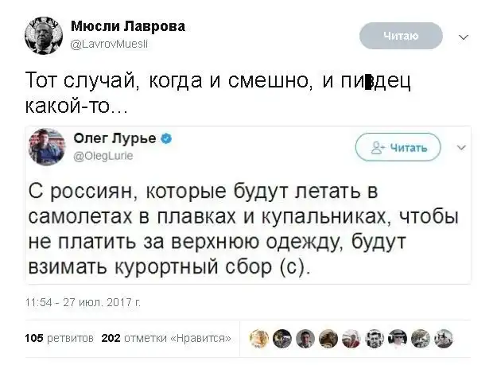Open last liker avatar in row
The image size is (493, 365).
[444, 339]
